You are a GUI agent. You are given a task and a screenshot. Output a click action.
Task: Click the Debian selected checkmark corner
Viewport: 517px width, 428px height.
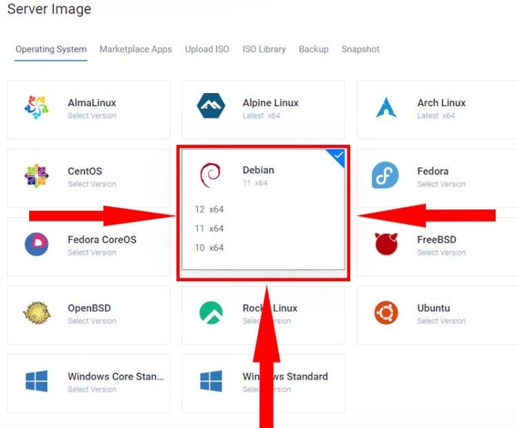[x=337, y=156]
